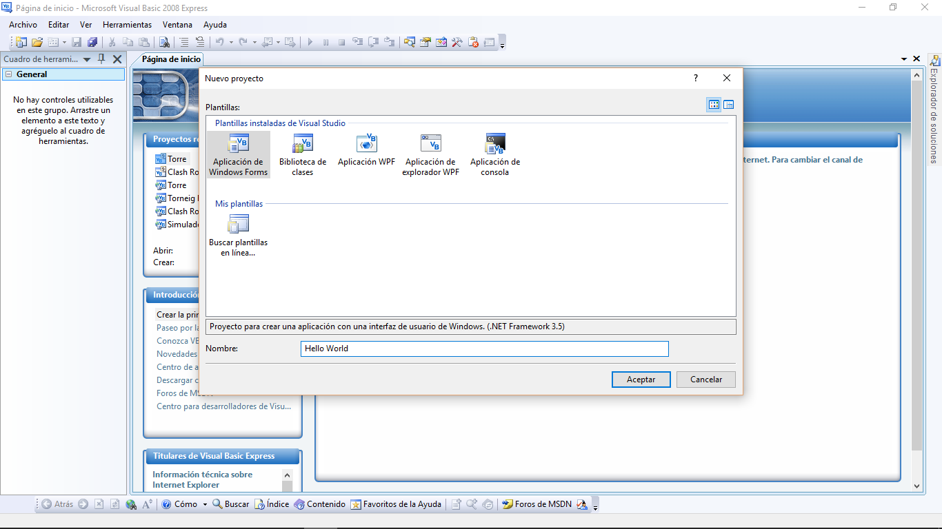Click the Object Browser toolbar icon
The image size is (942, 529).
point(441,42)
